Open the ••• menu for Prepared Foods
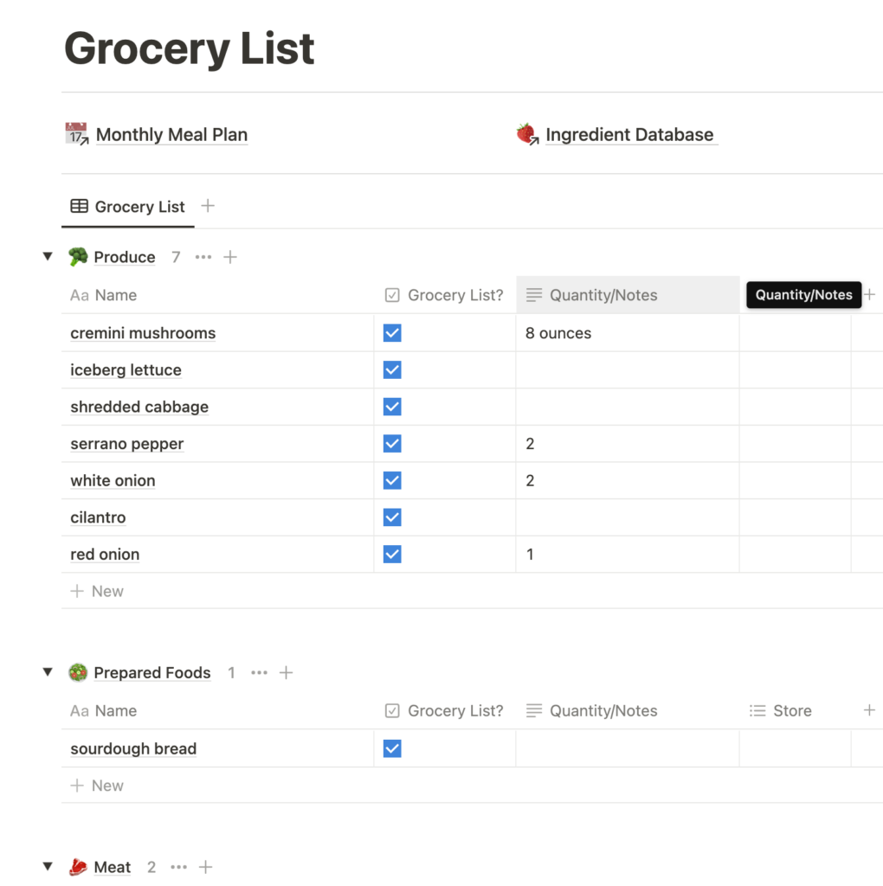The image size is (883, 886). coord(259,672)
